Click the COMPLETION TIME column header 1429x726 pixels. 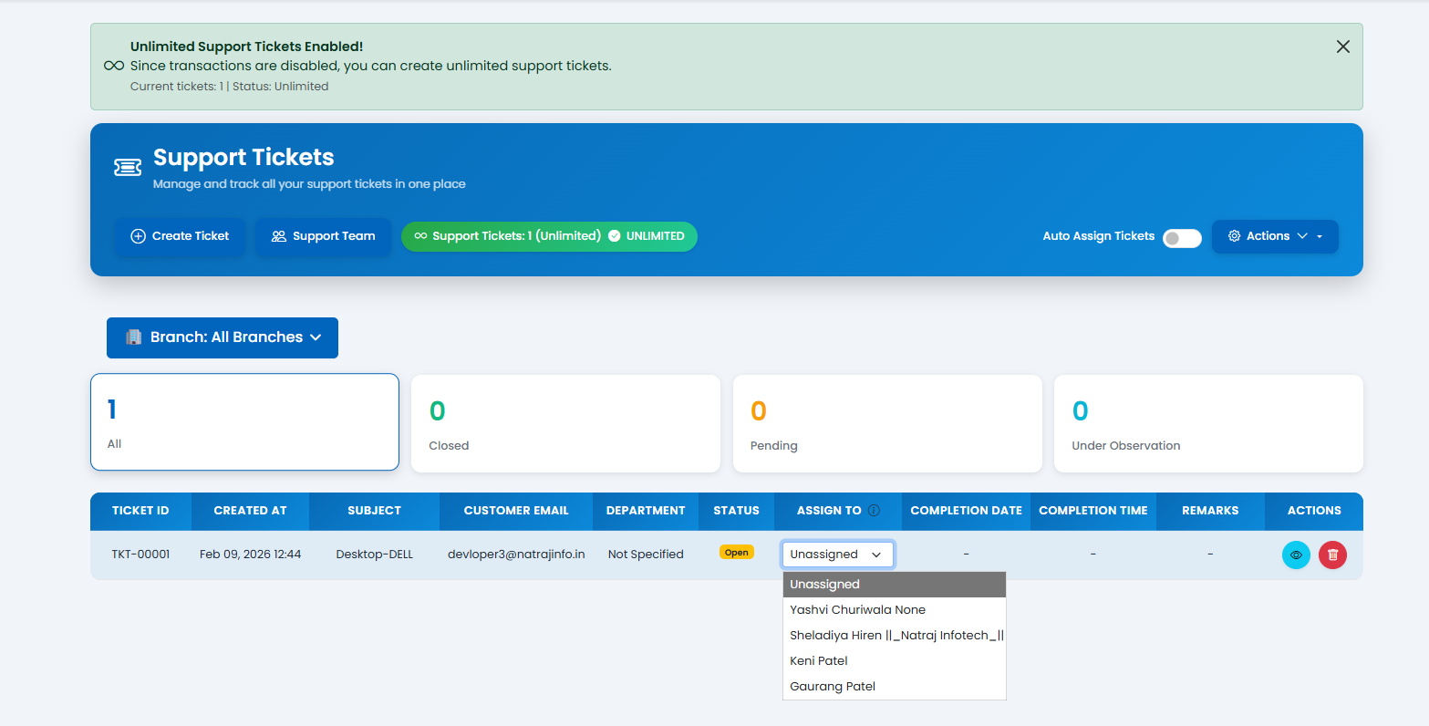click(x=1092, y=511)
